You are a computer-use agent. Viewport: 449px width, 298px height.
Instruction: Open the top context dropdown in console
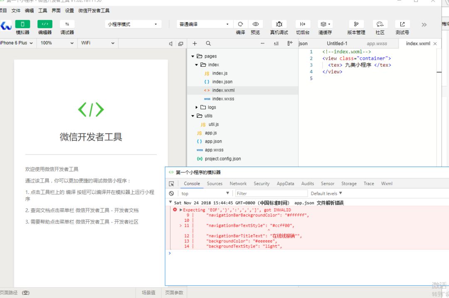(205, 194)
